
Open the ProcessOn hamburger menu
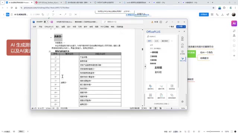point(12,14)
